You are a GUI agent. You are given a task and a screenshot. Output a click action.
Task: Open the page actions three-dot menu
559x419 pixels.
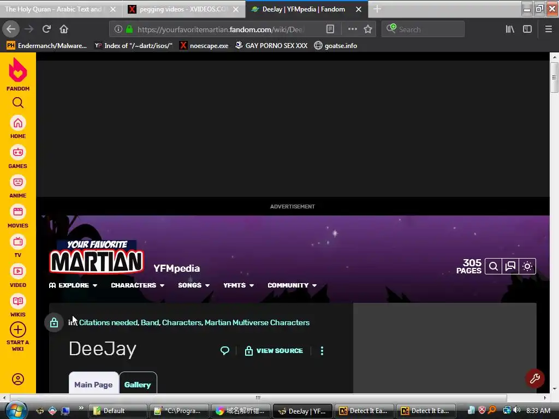click(352, 29)
